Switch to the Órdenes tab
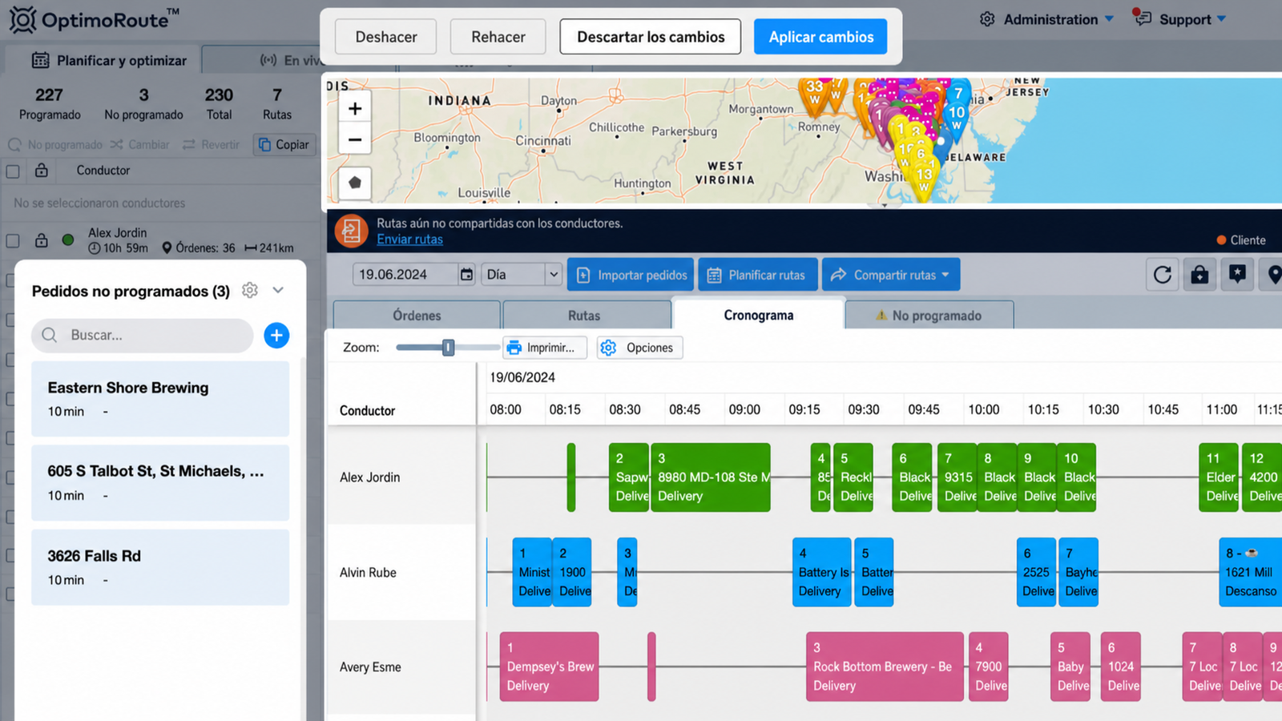Image resolution: width=1282 pixels, height=721 pixels. (x=417, y=315)
